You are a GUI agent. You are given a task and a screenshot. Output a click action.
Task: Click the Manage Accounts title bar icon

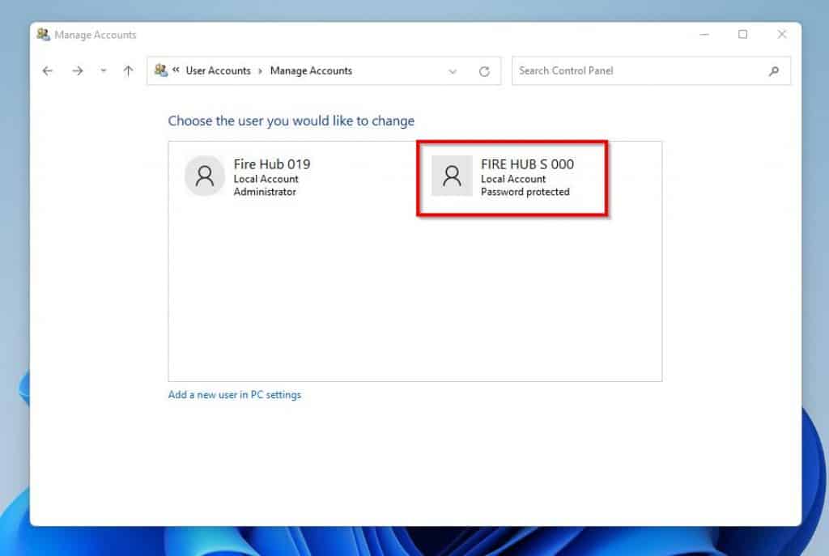[x=44, y=35]
